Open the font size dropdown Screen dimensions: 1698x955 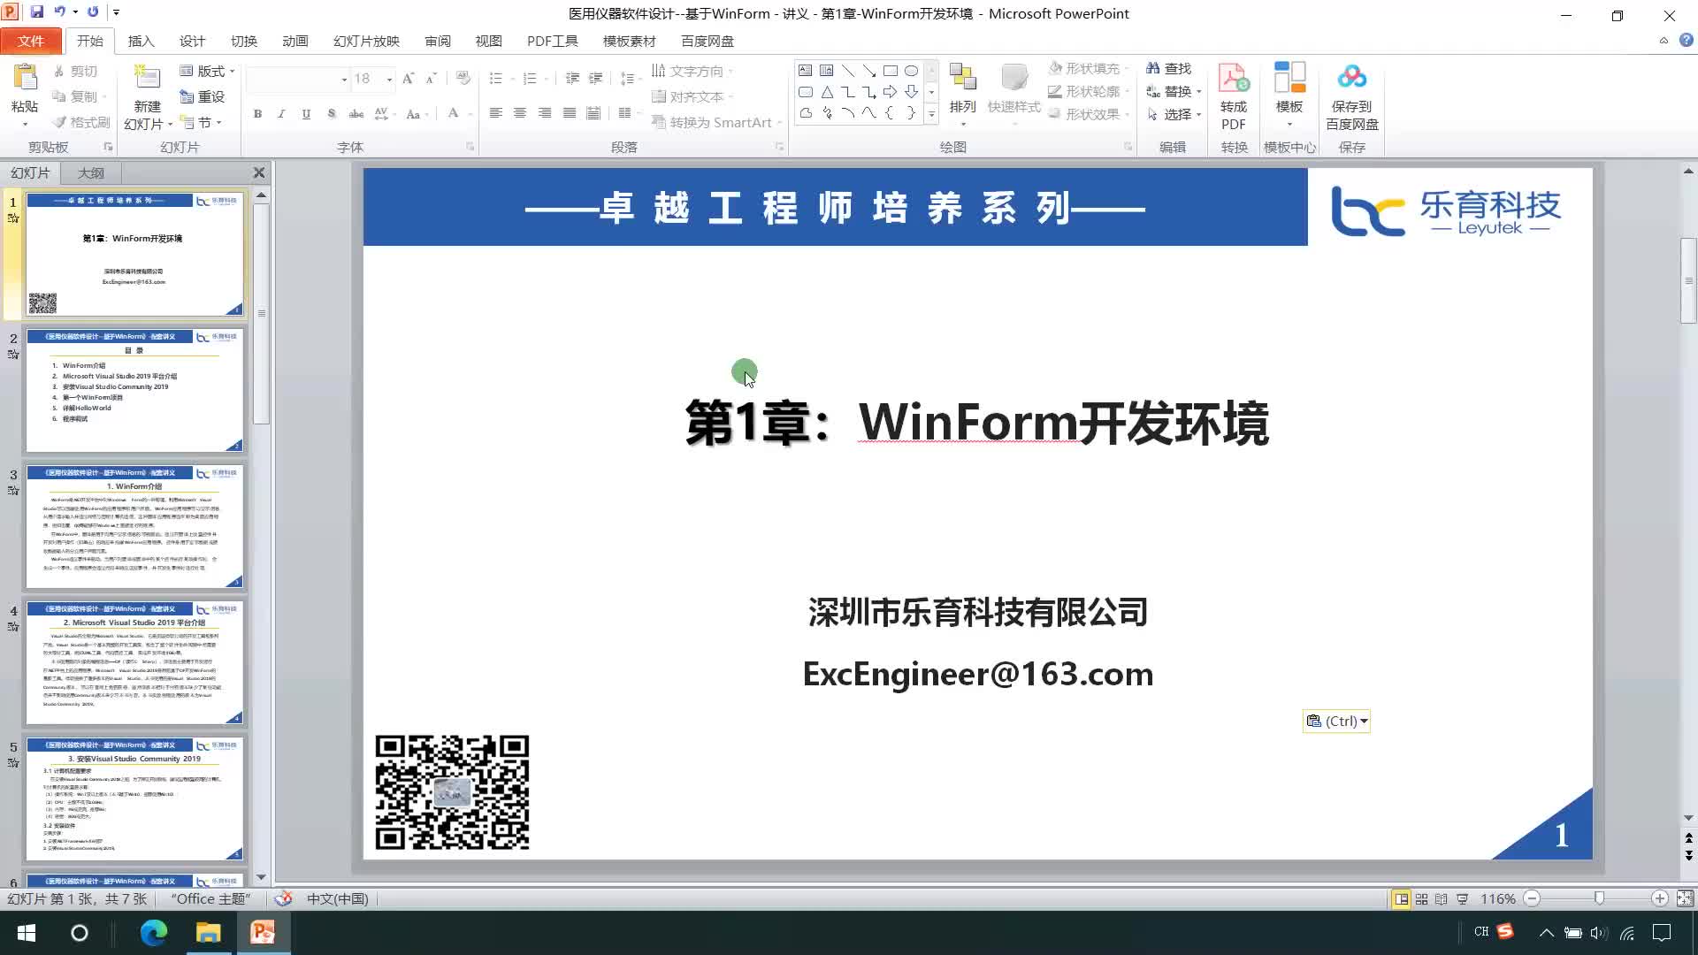(x=389, y=79)
